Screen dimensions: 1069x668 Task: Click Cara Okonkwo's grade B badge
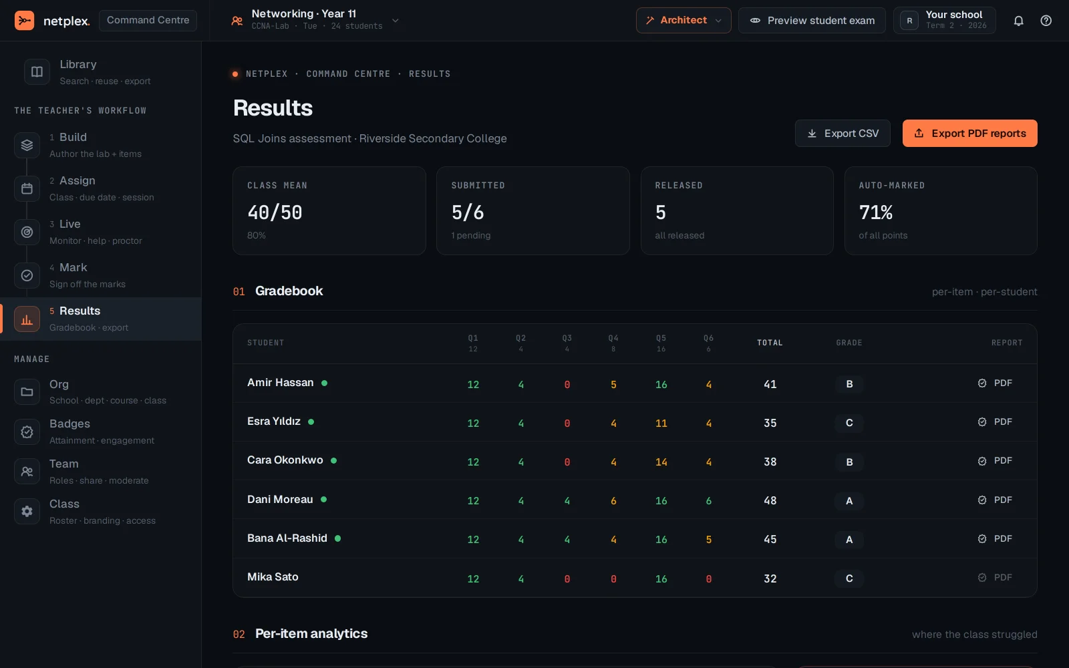point(849,462)
